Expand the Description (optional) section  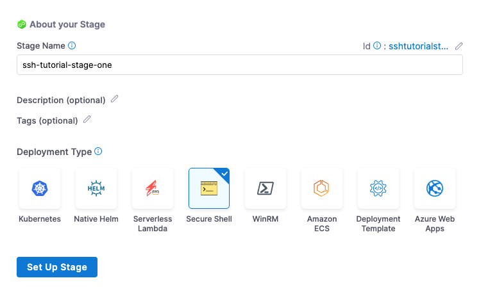tap(61, 100)
